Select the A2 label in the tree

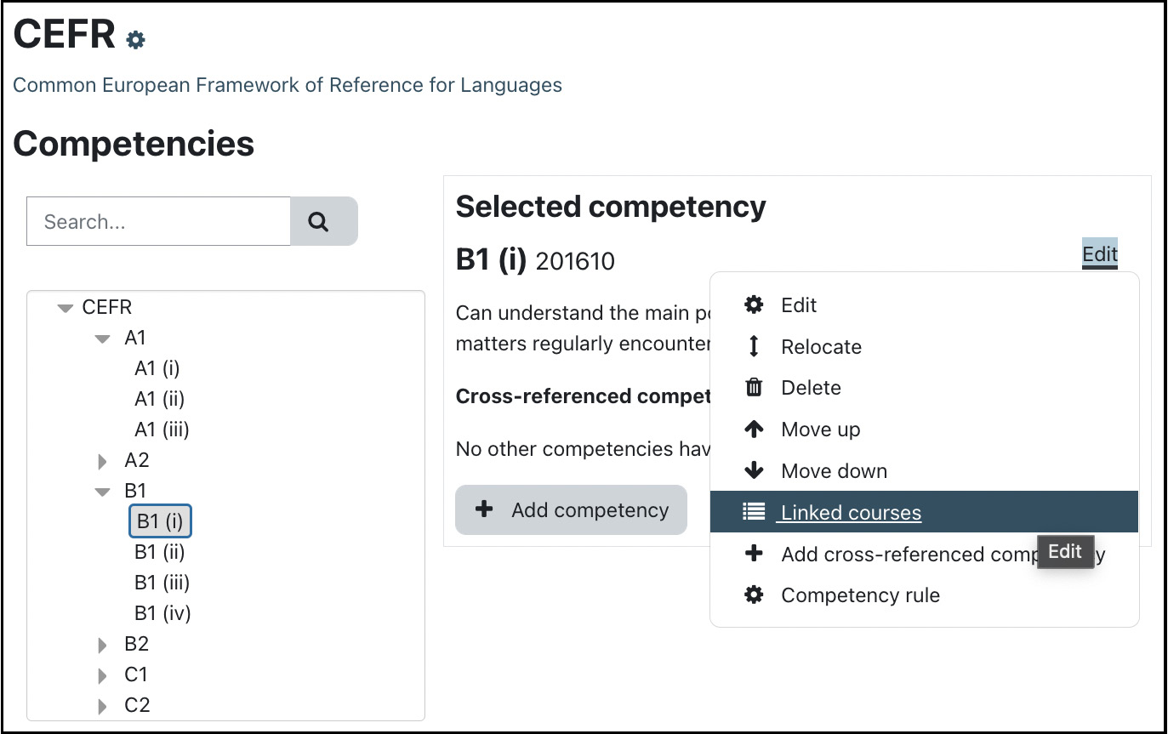click(x=136, y=460)
